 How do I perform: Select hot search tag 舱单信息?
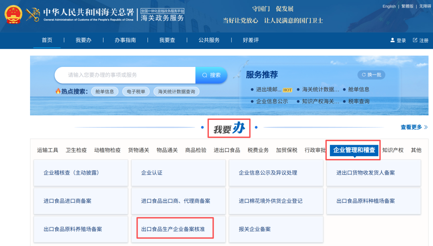pos(105,91)
